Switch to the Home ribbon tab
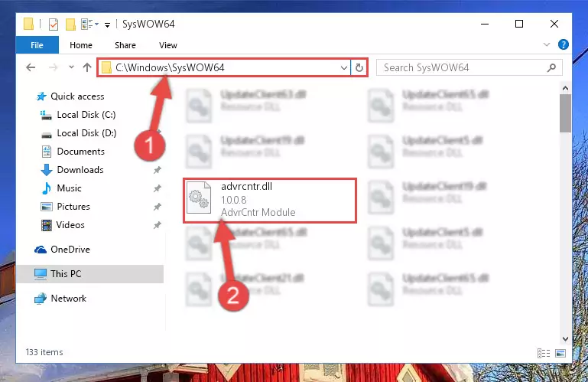The height and width of the screenshot is (382, 588). click(80, 45)
